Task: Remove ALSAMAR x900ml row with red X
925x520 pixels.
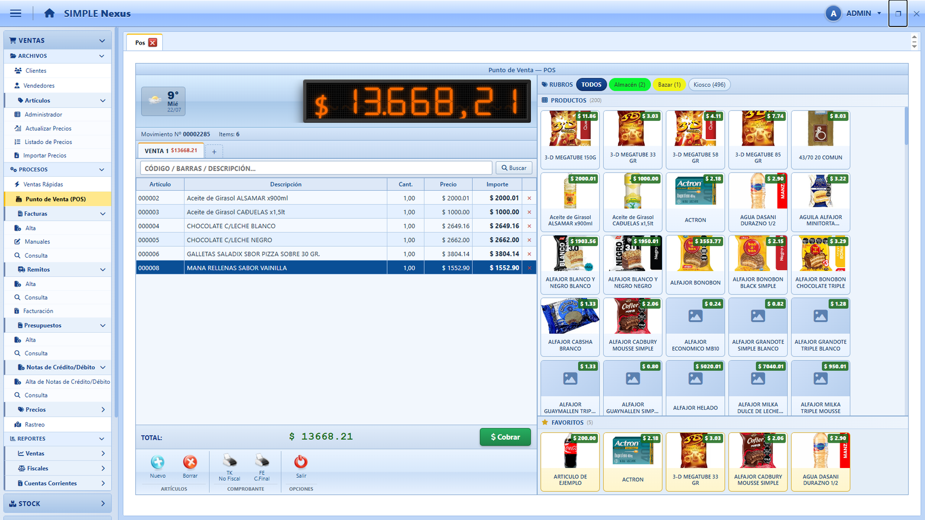Action: [529, 198]
